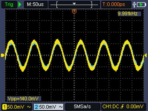Screen dimensions: 148x111
Task: Click the blue channel 2 number badge
Action: pos(36,107)
